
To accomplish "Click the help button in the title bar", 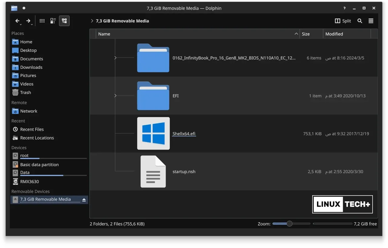I will click(344, 8).
